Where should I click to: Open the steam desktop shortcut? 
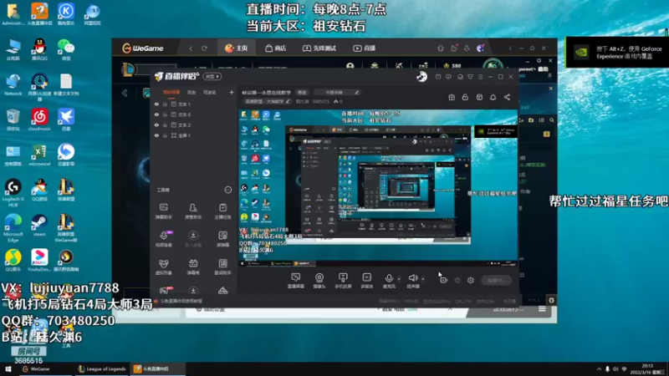(x=39, y=225)
